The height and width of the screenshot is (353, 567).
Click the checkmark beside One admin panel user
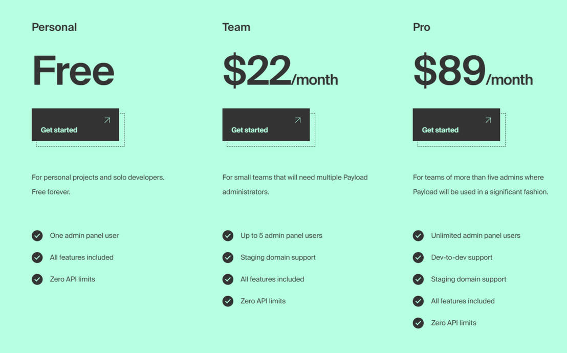click(37, 236)
